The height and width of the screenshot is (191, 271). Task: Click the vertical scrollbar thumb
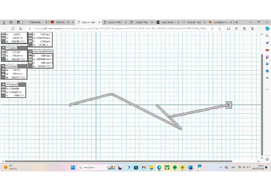click(x=262, y=105)
